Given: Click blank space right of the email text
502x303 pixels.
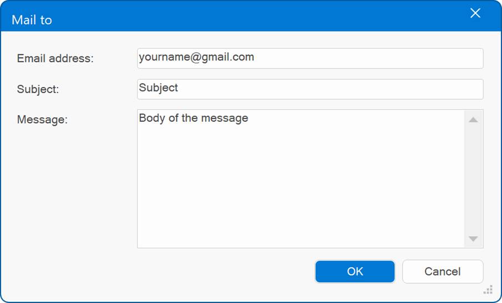Looking at the screenshot, I should click(x=368, y=58).
